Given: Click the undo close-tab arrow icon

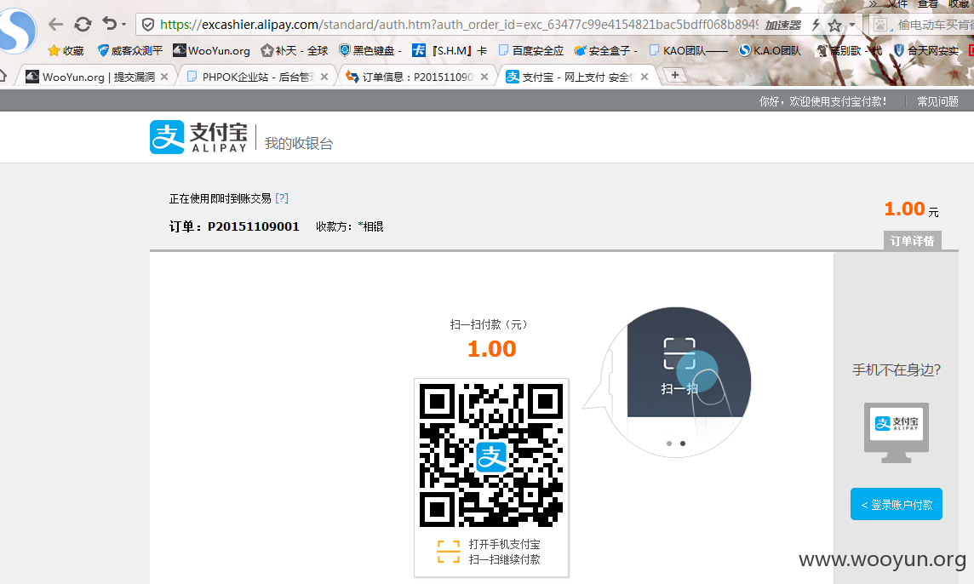Looking at the screenshot, I should 110,24.
